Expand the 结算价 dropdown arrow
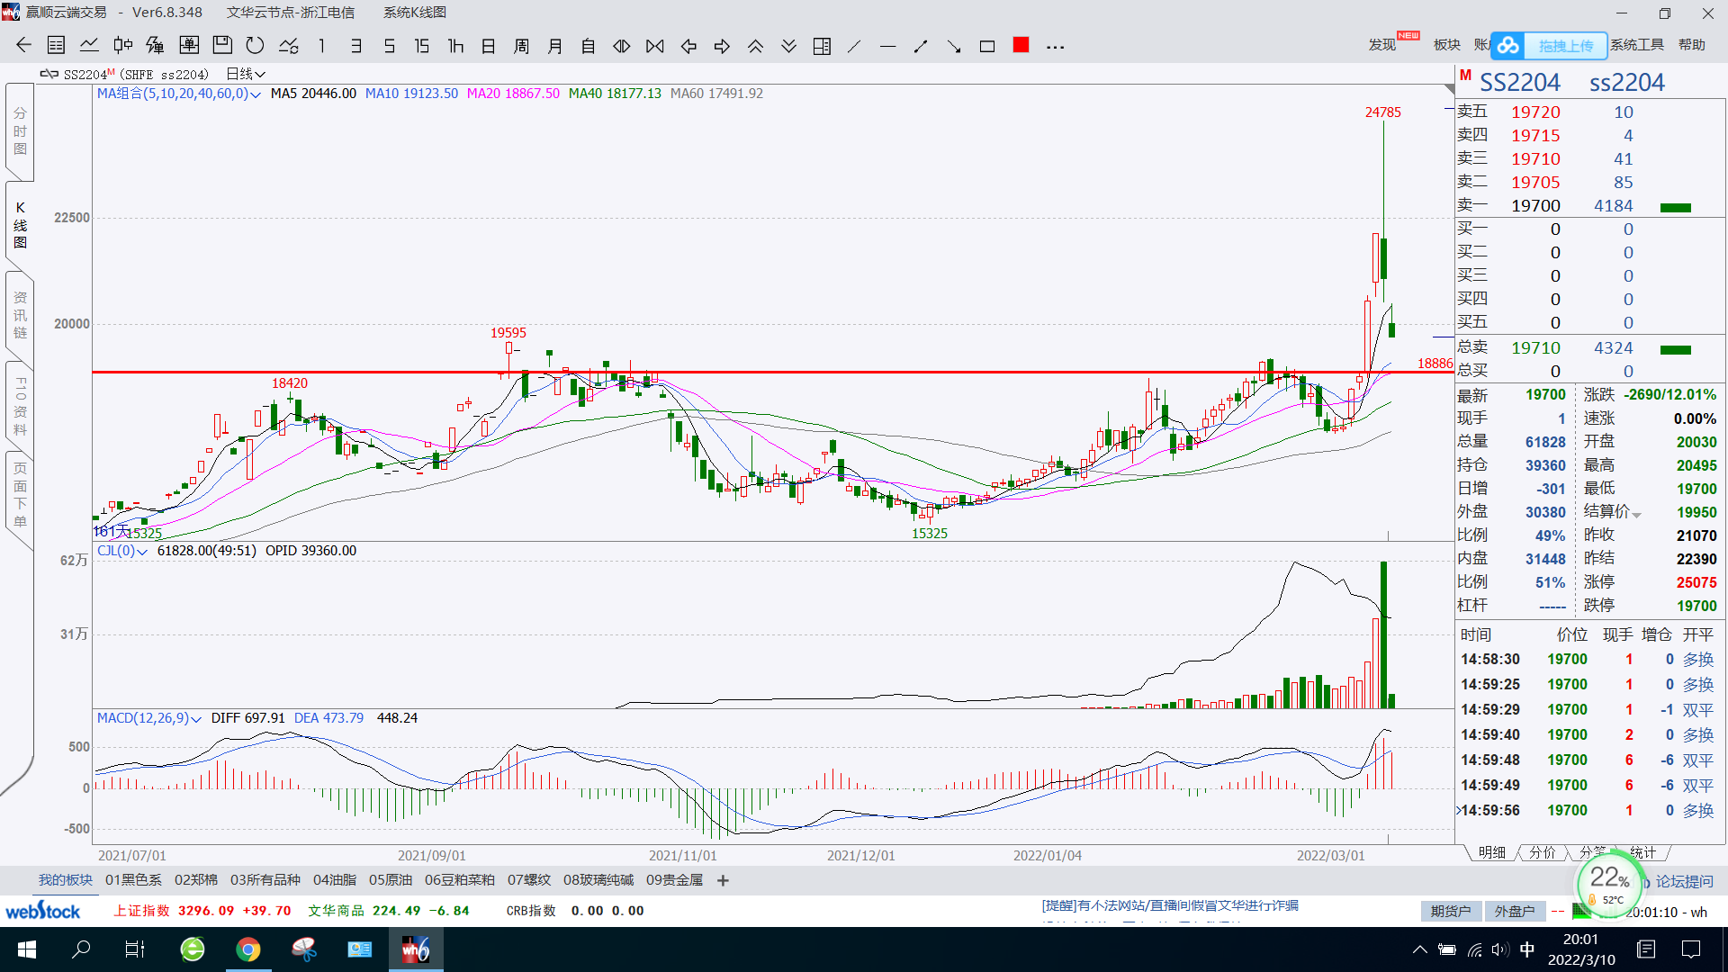The image size is (1728, 972). 1637,515
